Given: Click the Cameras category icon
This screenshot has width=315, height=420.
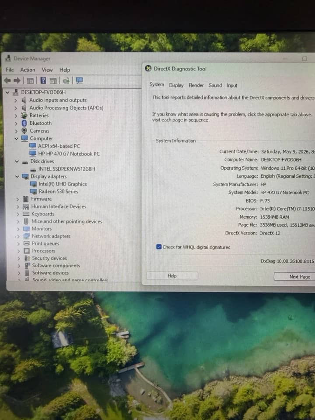Looking at the screenshot, I should [24, 131].
